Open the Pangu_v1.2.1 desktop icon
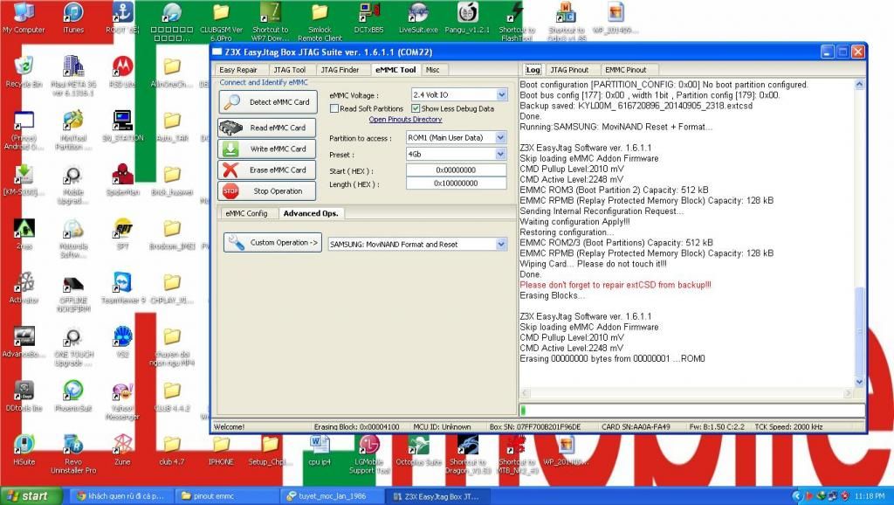Viewport: 894px width, 505px height. click(x=468, y=19)
